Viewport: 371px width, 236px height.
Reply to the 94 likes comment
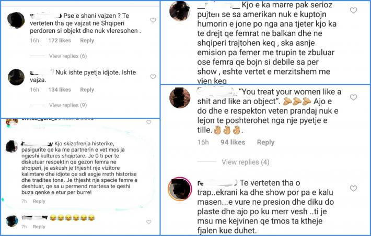(x=266, y=142)
